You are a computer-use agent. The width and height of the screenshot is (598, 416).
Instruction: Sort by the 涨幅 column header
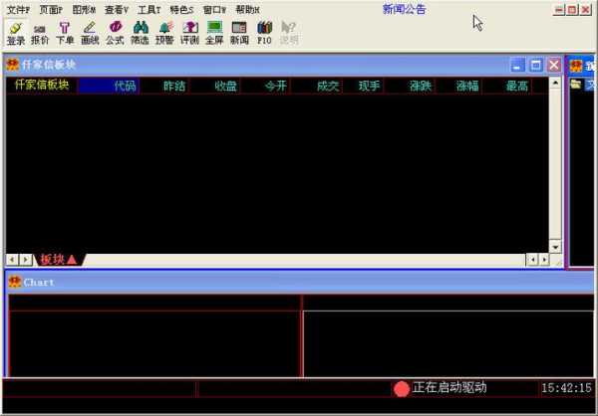tap(467, 86)
